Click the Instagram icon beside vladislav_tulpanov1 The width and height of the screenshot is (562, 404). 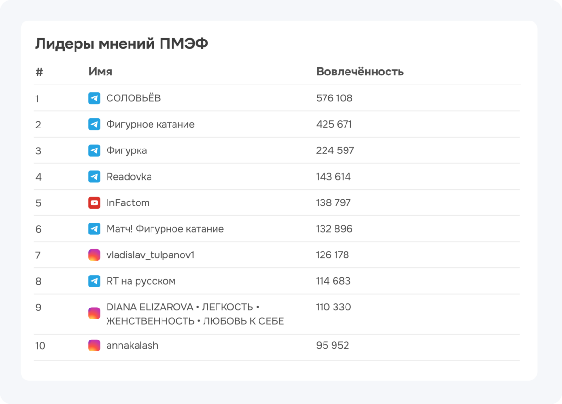click(95, 255)
